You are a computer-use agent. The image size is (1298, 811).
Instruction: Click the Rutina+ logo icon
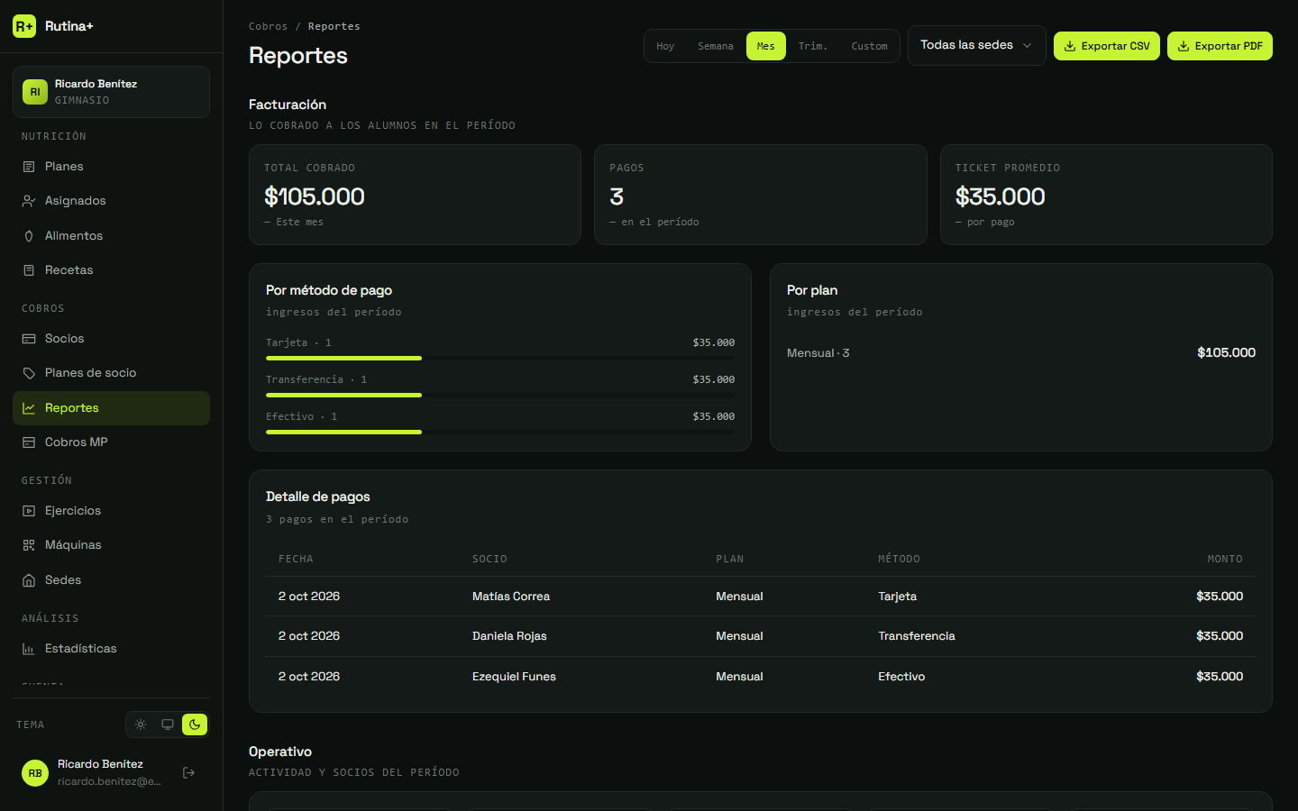[24, 26]
